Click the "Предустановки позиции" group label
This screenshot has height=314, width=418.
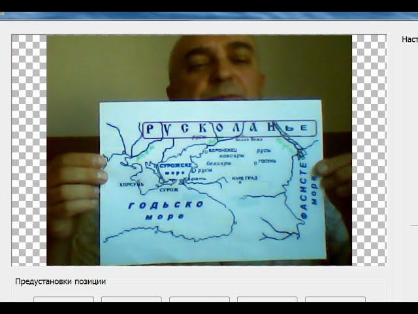(61, 281)
